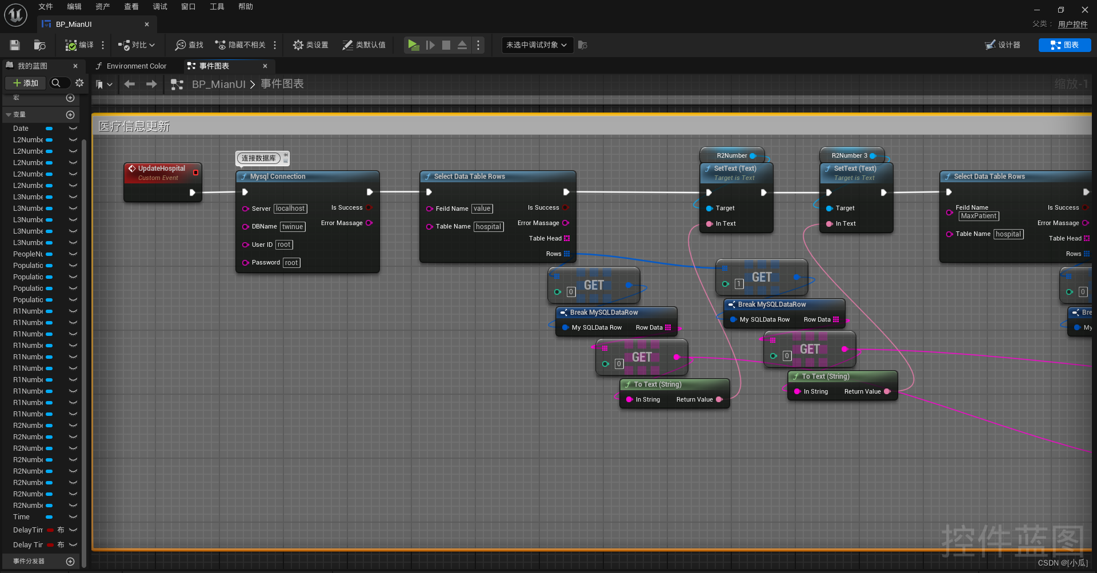Click the Date variable type color pill
This screenshot has height=573, width=1097.
[x=49, y=129]
